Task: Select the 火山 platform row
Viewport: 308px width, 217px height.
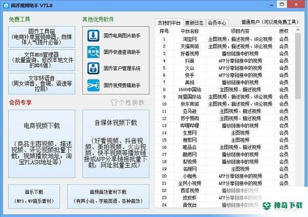Action: coord(225,68)
